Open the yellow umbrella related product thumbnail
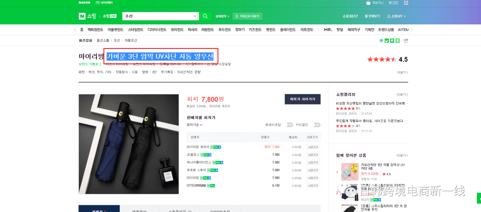Viewport: 481px width, 212px height. coord(350,172)
